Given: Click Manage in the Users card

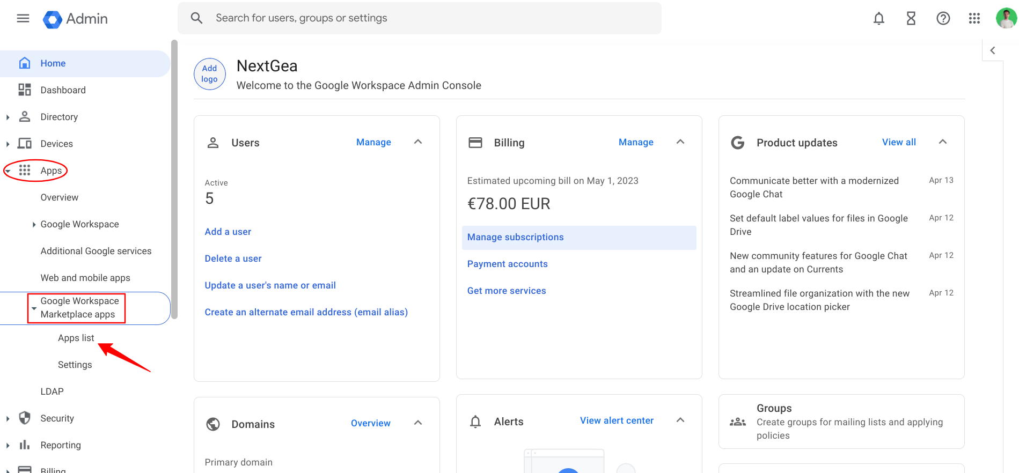Looking at the screenshot, I should click(x=373, y=142).
